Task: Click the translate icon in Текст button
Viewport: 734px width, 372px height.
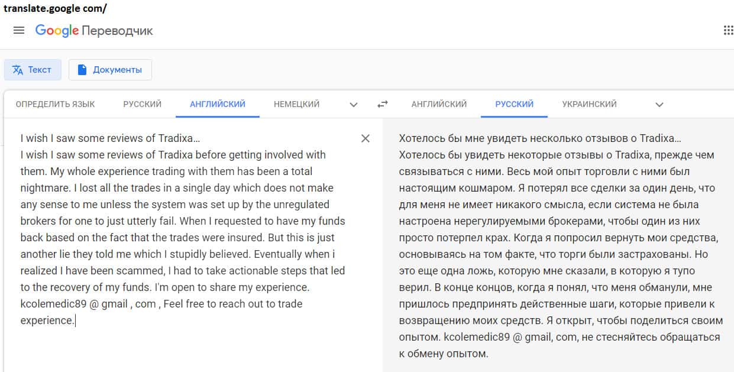Action: (x=18, y=70)
